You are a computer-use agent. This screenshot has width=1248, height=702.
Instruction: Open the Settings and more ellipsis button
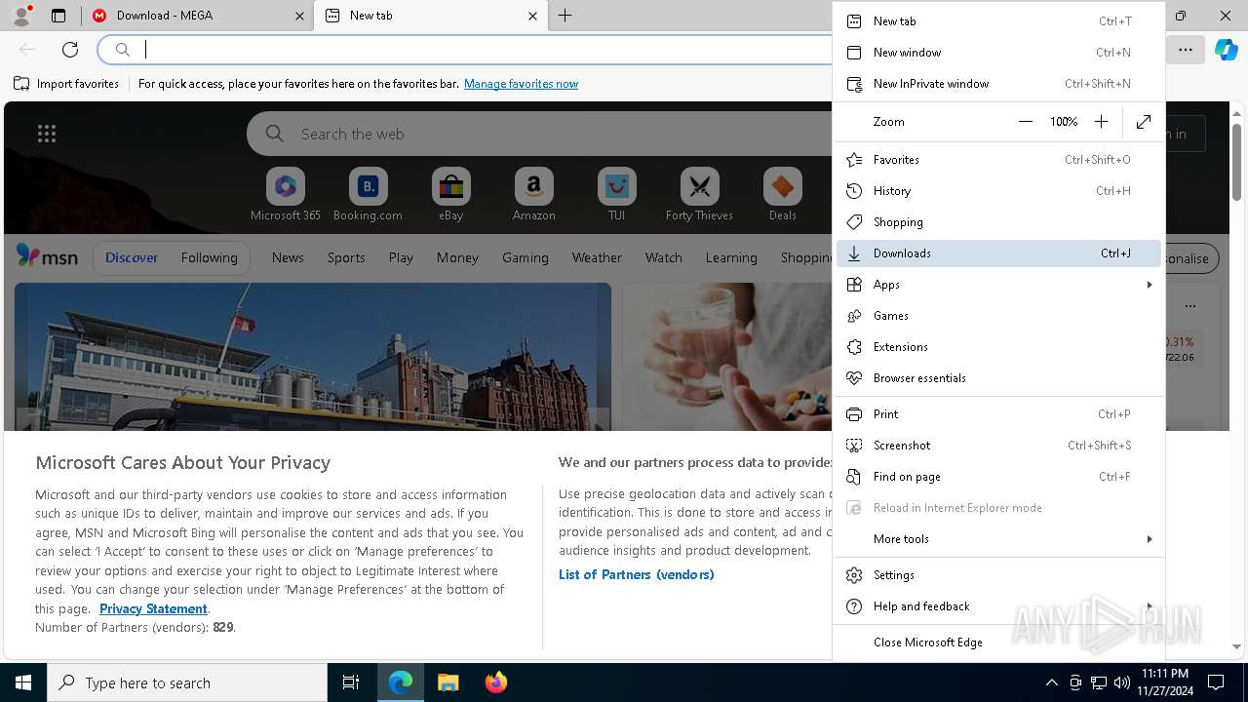click(x=1185, y=49)
